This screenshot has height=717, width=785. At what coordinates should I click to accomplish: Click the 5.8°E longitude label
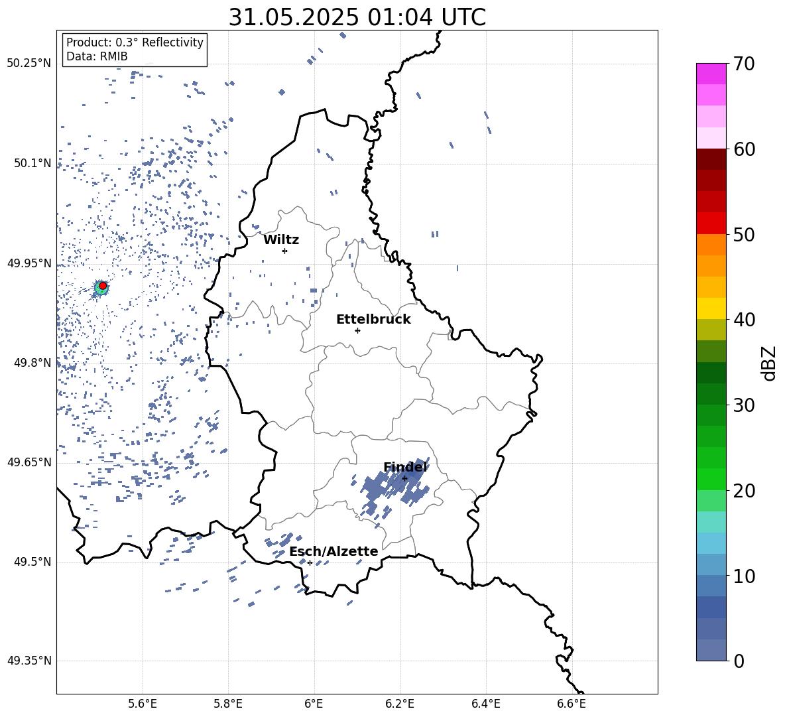(x=228, y=704)
